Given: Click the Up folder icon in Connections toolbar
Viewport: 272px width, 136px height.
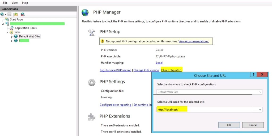Looking at the screenshot, I should point(16,14).
